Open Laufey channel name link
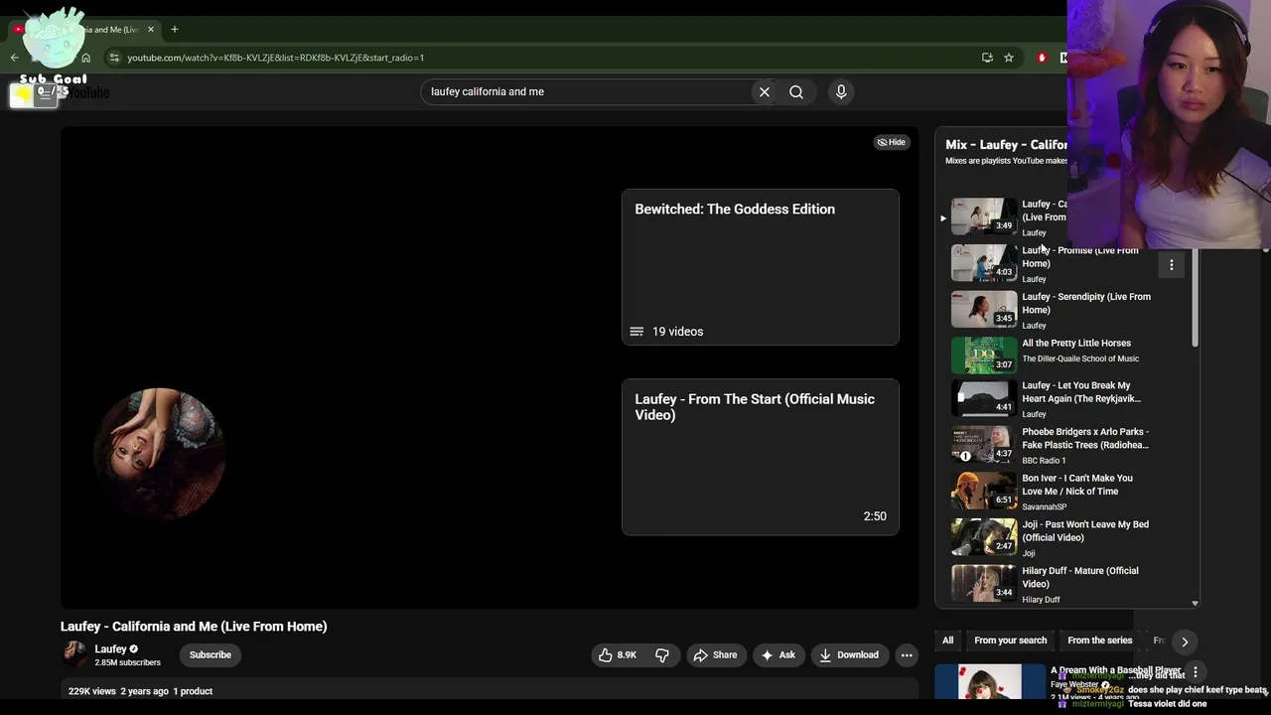This screenshot has height=715, width=1271. pos(110,648)
